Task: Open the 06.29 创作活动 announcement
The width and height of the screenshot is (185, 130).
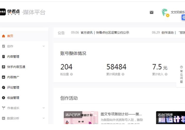Action: tap(168, 33)
